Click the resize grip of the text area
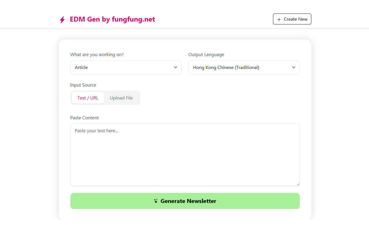 pyautogui.click(x=298, y=184)
